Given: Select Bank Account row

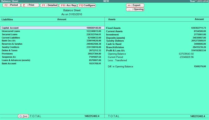Looking at the screenshot, I should (x=52, y=64).
